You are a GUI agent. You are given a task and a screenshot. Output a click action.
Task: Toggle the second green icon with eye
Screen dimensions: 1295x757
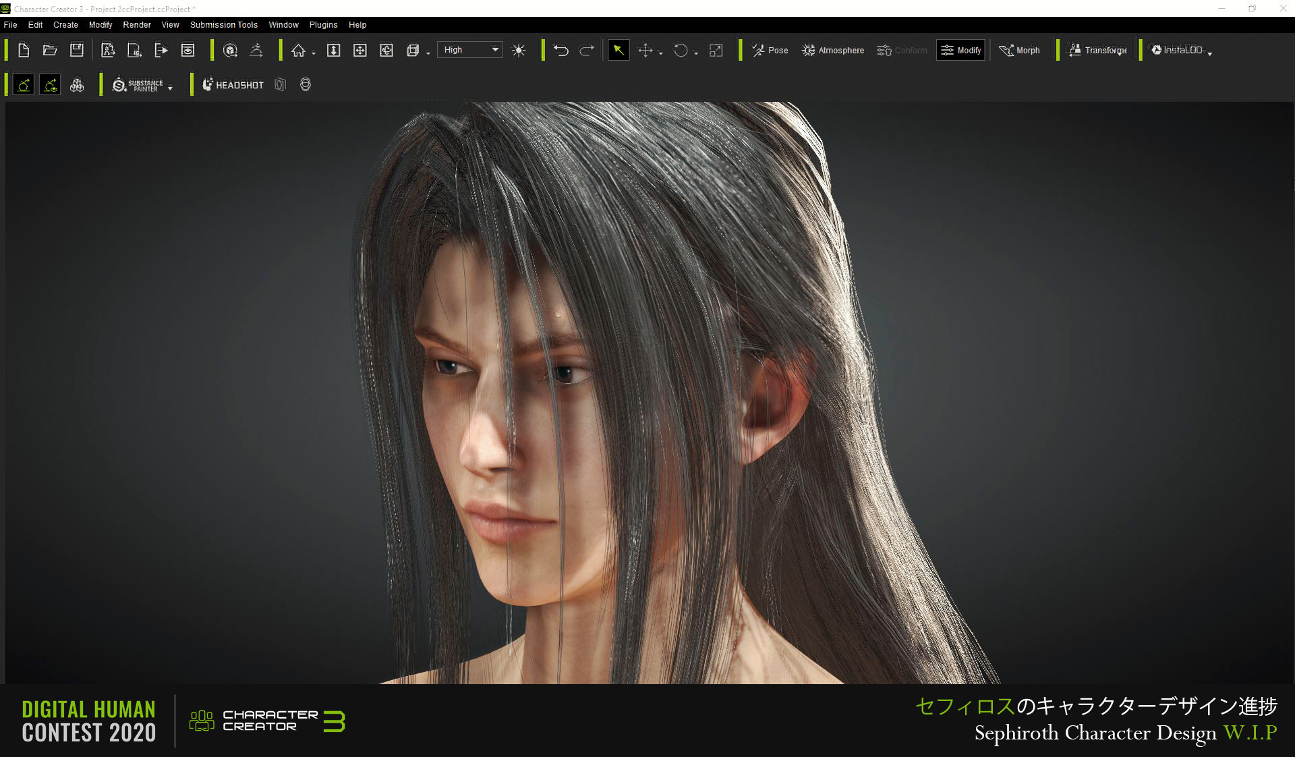click(50, 85)
